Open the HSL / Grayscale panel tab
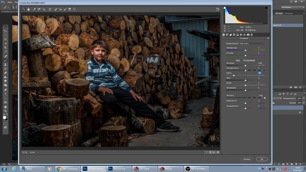The width and height of the screenshot is (306, 172). (234, 35)
